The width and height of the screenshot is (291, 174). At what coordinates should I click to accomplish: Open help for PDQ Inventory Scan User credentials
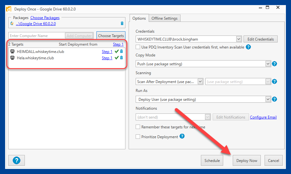[x=248, y=47]
